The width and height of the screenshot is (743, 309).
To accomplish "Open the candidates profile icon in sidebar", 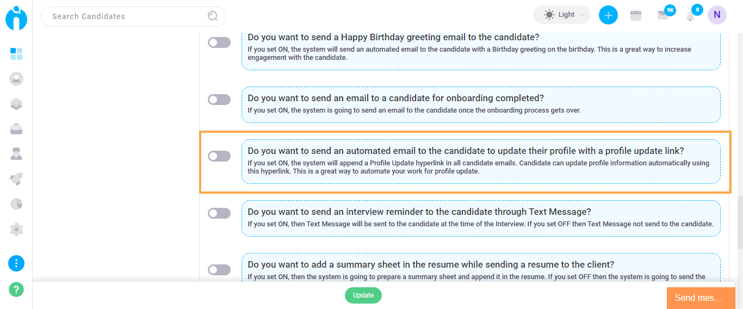I will tap(16, 79).
